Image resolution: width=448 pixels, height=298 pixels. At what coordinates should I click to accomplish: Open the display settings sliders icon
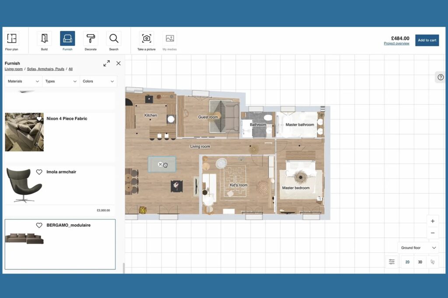[x=392, y=262]
